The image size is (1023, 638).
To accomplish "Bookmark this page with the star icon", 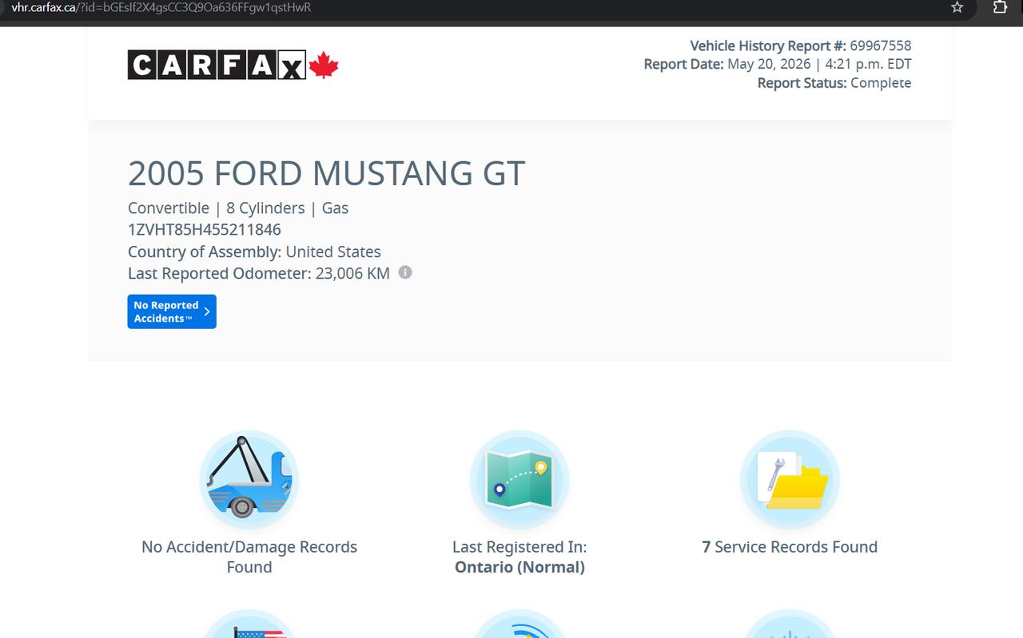I will (957, 7).
